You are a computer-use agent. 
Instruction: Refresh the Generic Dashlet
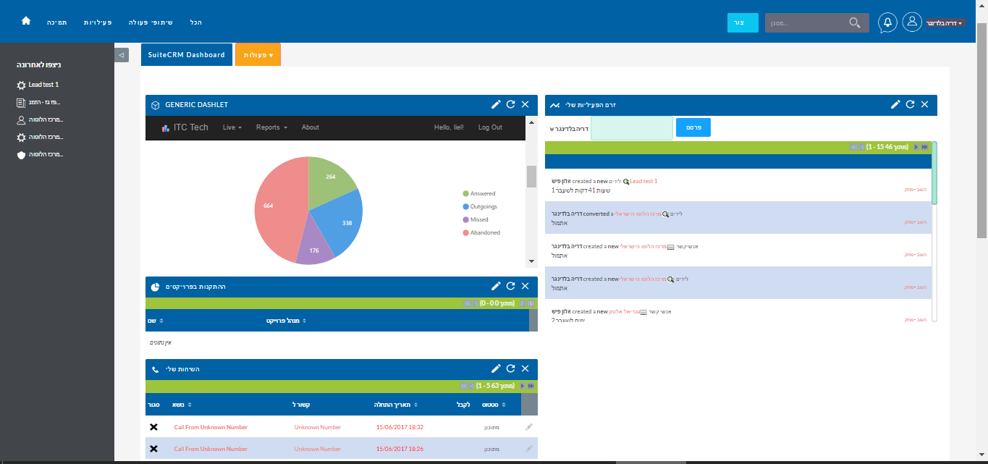point(510,104)
